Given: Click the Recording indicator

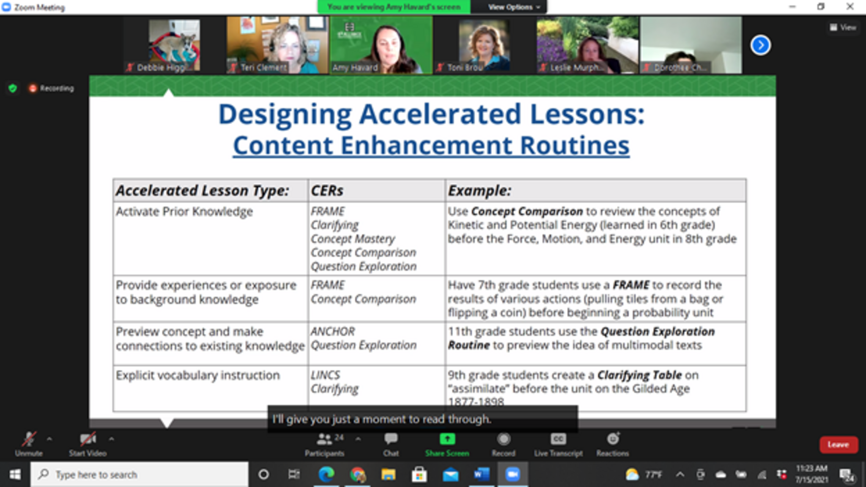Looking at the screenshot, I should tap(52, 88).
